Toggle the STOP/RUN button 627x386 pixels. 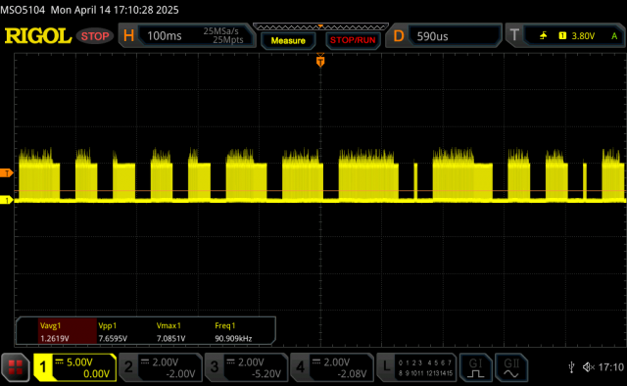tap(353, 40)
